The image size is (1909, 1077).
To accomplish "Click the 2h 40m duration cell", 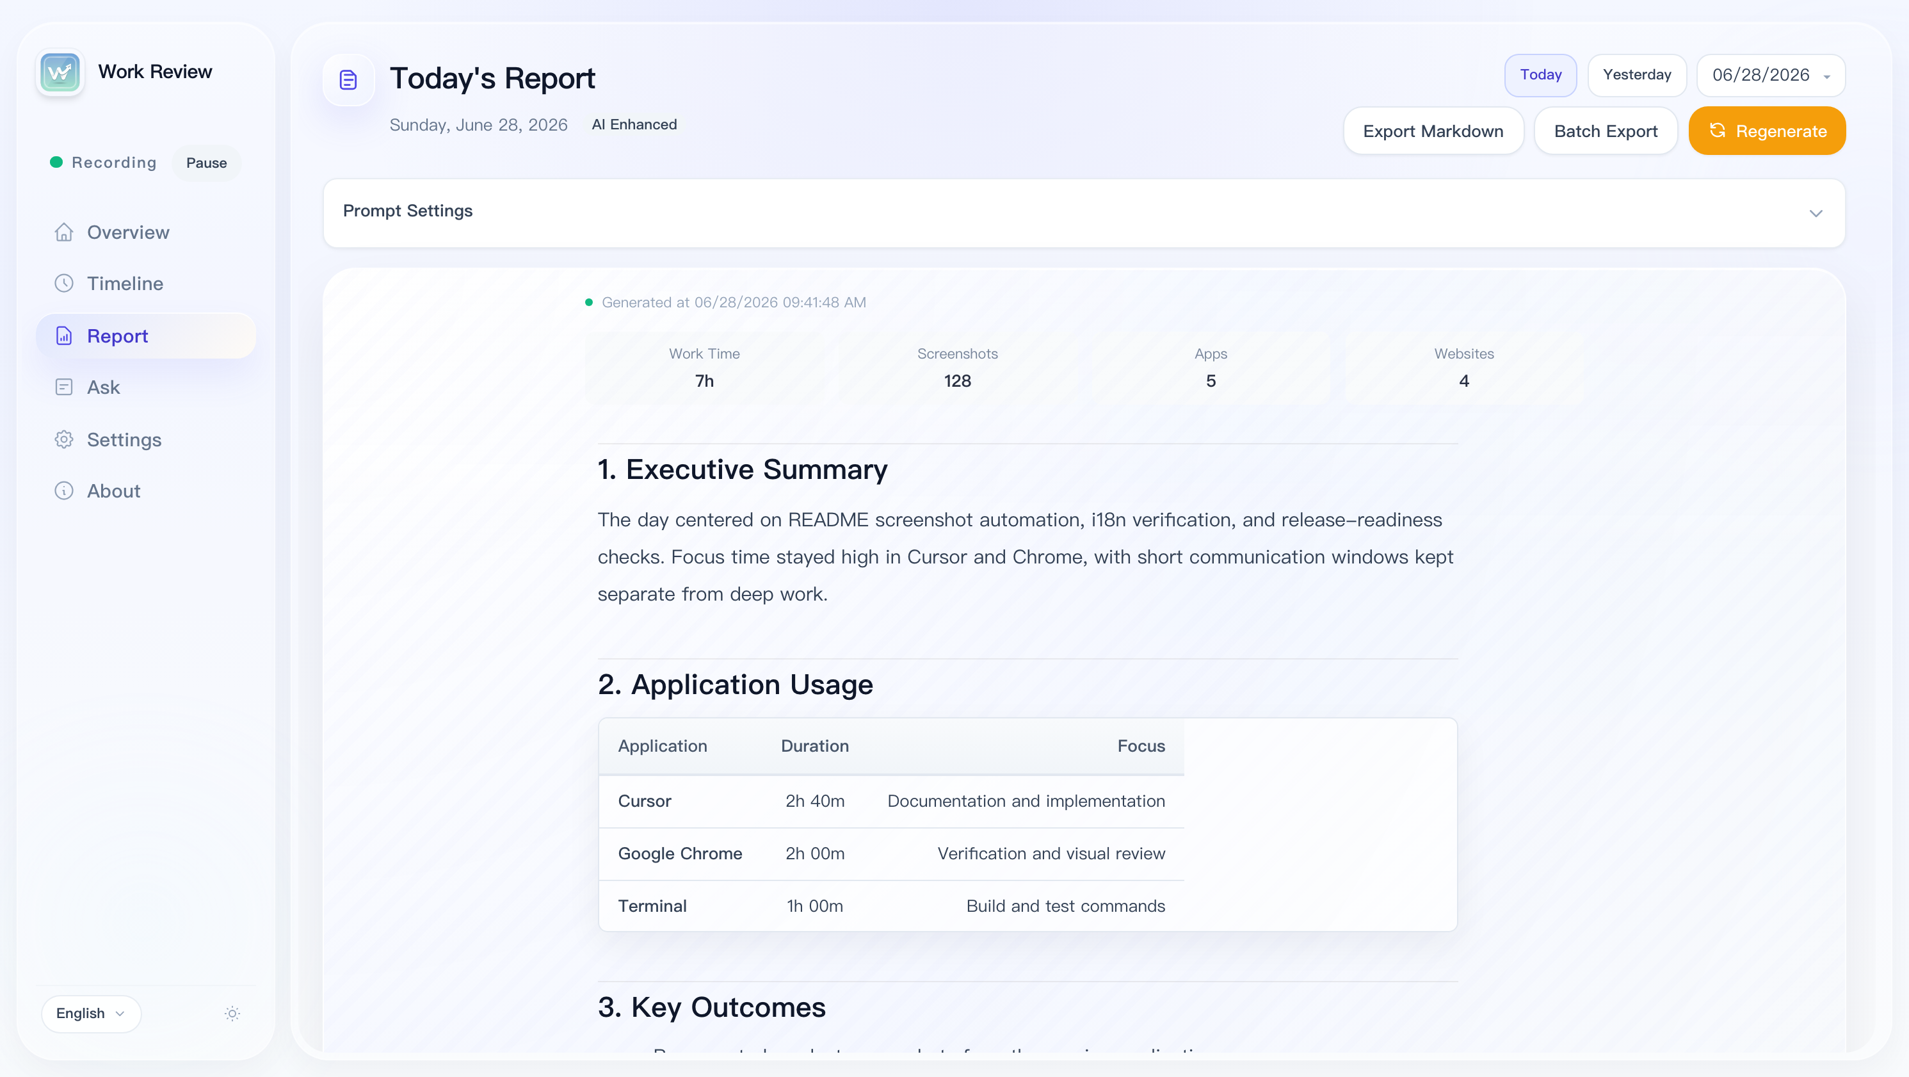I will click(x=814, y=801).
